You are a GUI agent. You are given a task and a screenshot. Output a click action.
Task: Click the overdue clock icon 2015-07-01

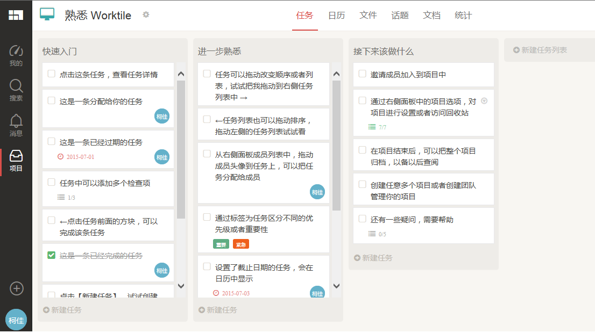click(x=60, y=156)
